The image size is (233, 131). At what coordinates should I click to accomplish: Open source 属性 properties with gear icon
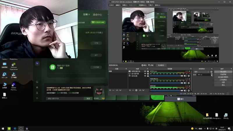click(x=144, y=65)
